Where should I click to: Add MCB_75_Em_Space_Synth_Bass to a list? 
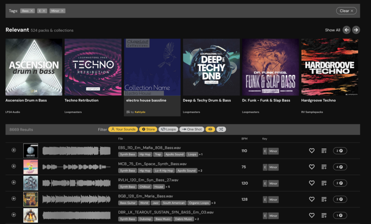coord(324,167)
